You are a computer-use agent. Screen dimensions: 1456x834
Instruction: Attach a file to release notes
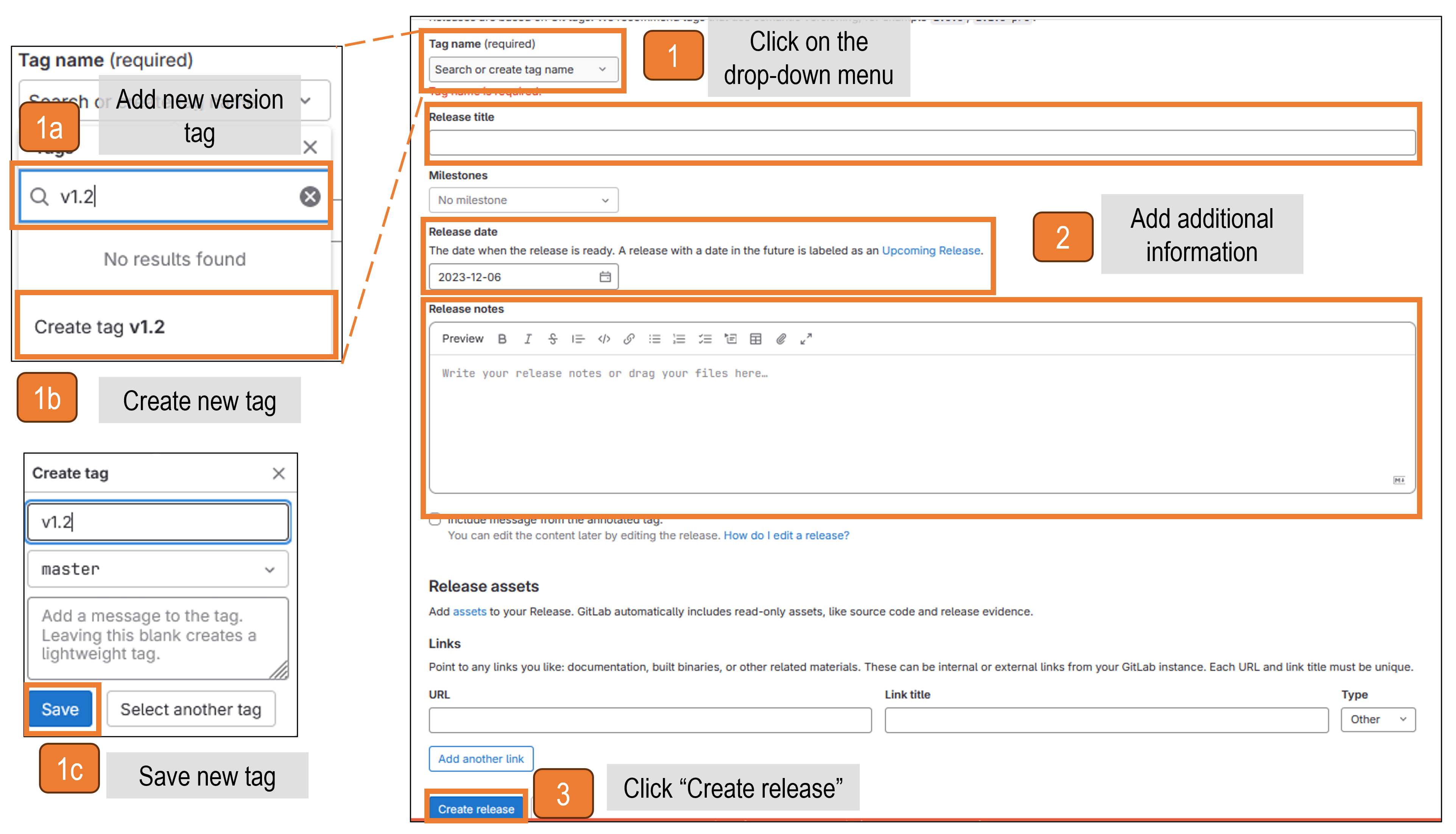(x=781, y=339)
